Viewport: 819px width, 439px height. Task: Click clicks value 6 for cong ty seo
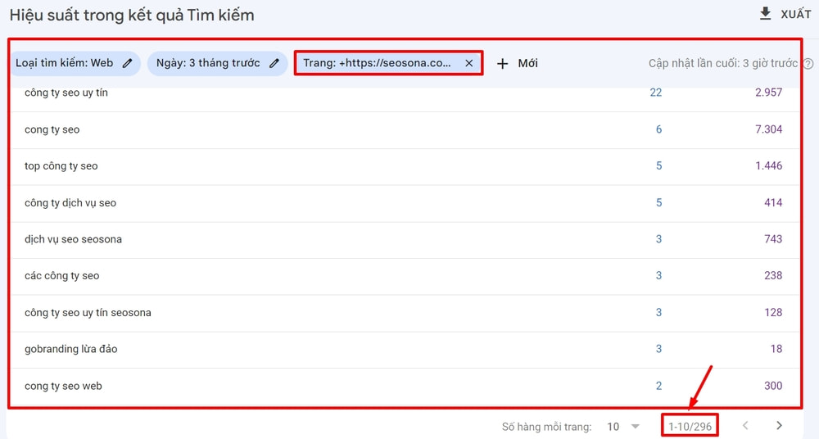point(658,129)
